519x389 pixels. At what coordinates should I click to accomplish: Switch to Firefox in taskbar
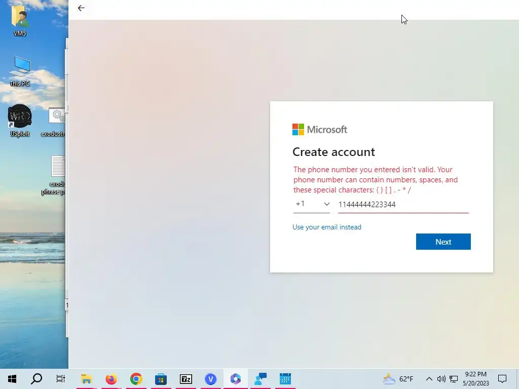pyautogui.click(x=111, y=379)
